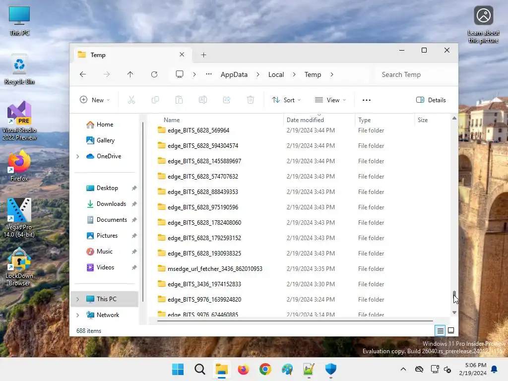Switch to large thumbnails view icon
The image size is (508, 381).
pyautogui.click(x=451, y=330)
